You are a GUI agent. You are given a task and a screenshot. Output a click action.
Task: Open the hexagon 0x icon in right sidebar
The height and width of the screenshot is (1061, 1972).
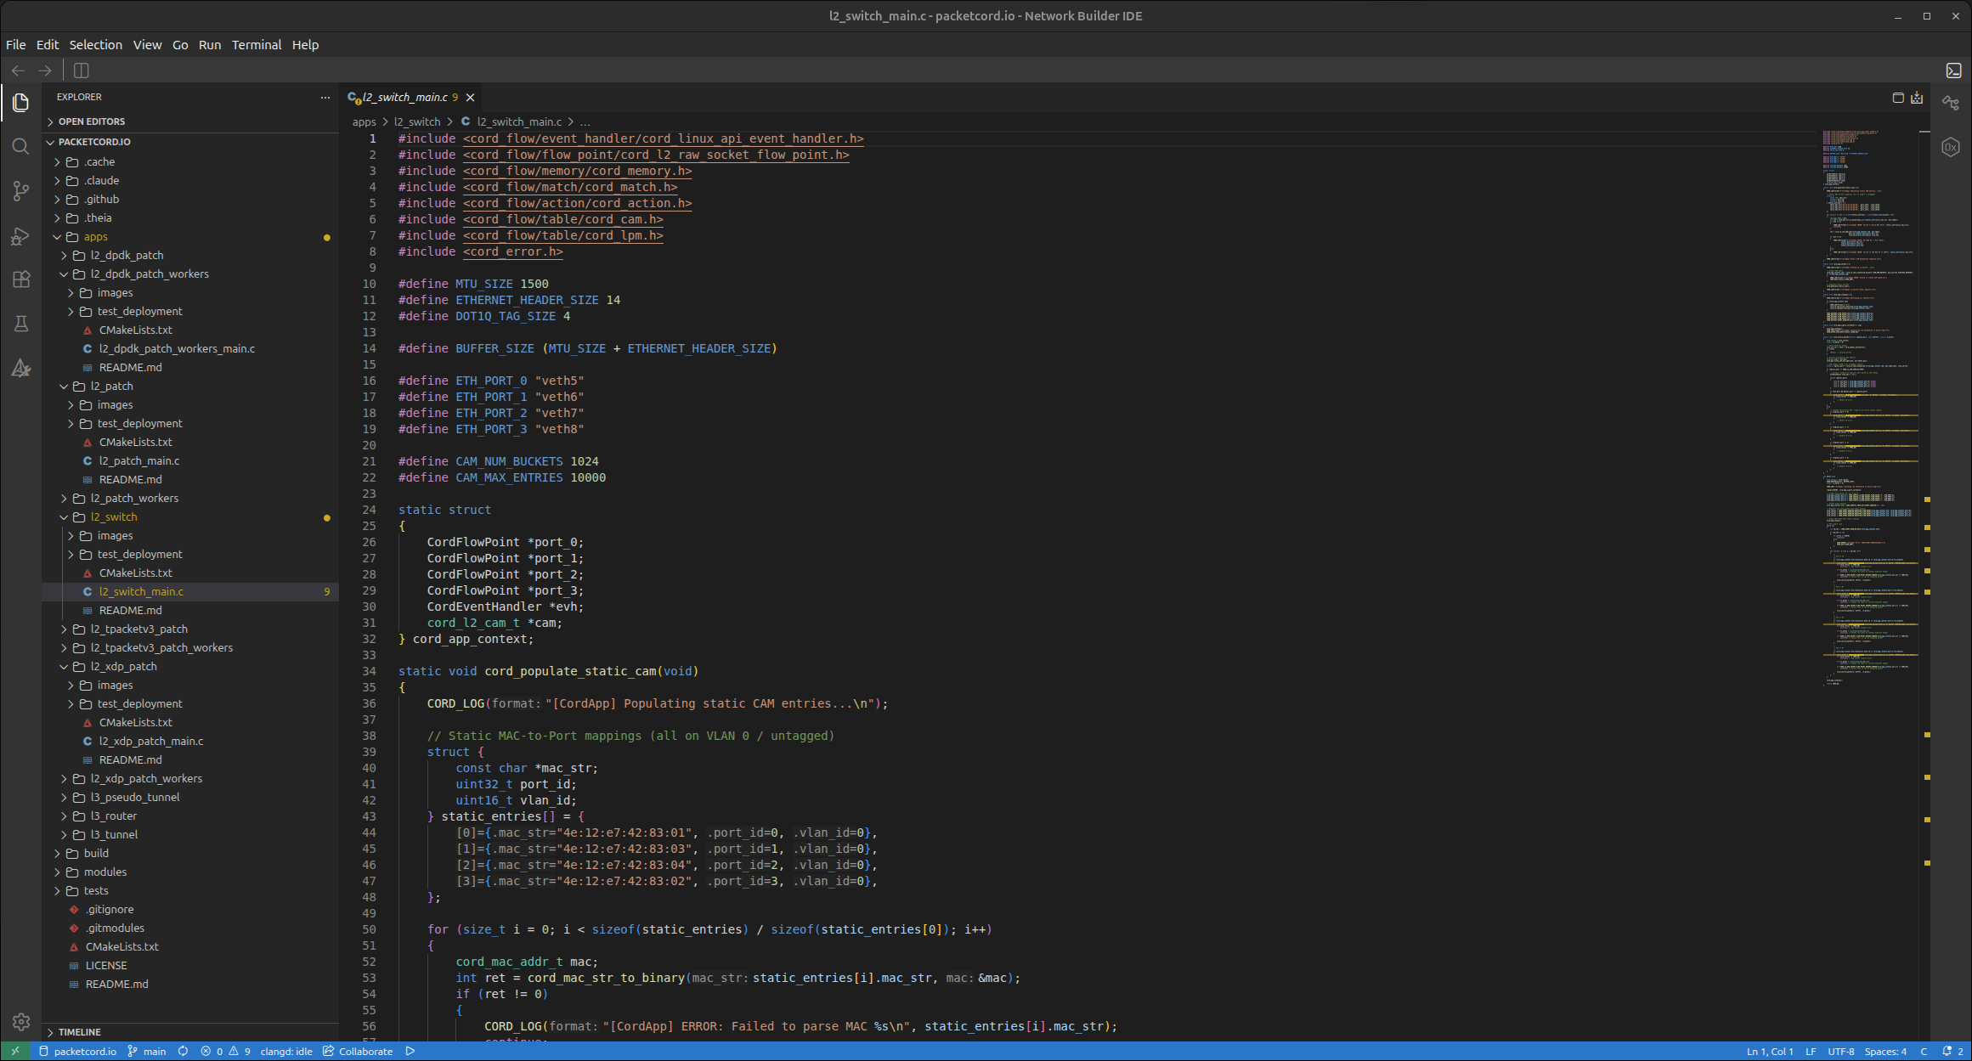[1951, 147]
